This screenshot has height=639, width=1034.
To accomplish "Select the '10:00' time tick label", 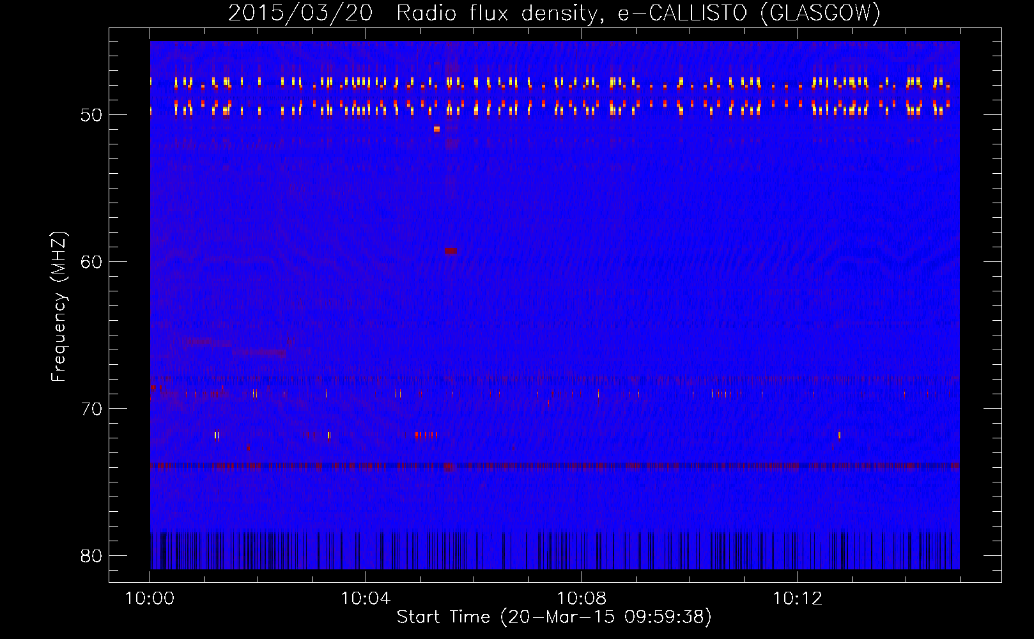I will 150,599.
